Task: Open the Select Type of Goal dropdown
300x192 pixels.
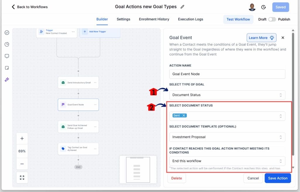Action: [x=227, y=95]
